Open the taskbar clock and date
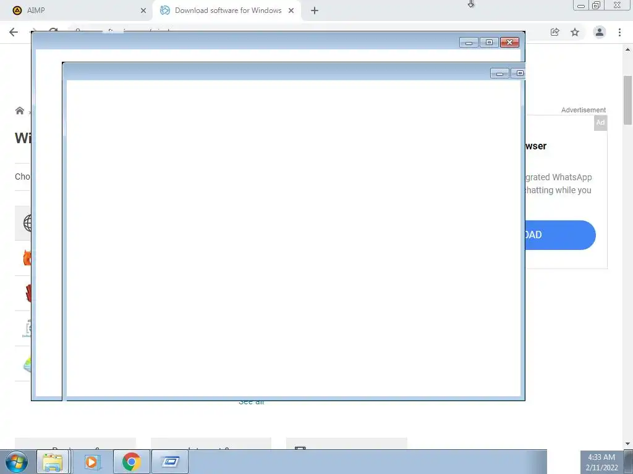 (x=601, y=462)
